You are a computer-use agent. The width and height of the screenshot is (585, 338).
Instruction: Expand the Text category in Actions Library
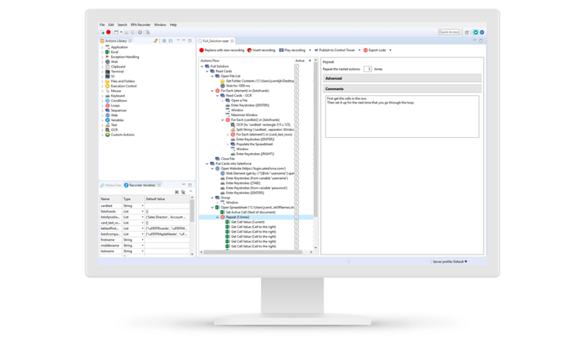pyautogui.click(x=102, y=125)
